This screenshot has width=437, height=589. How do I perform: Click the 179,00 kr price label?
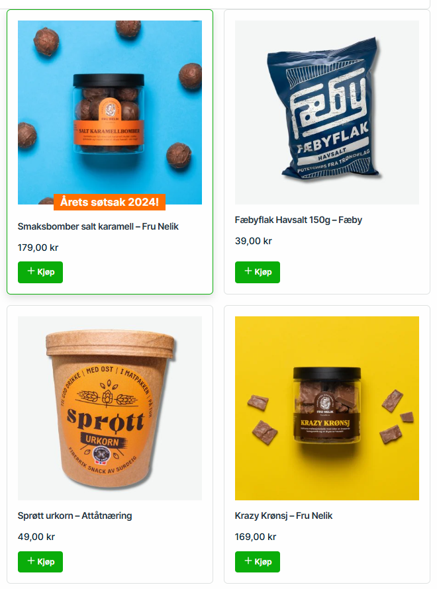point(38,248)
